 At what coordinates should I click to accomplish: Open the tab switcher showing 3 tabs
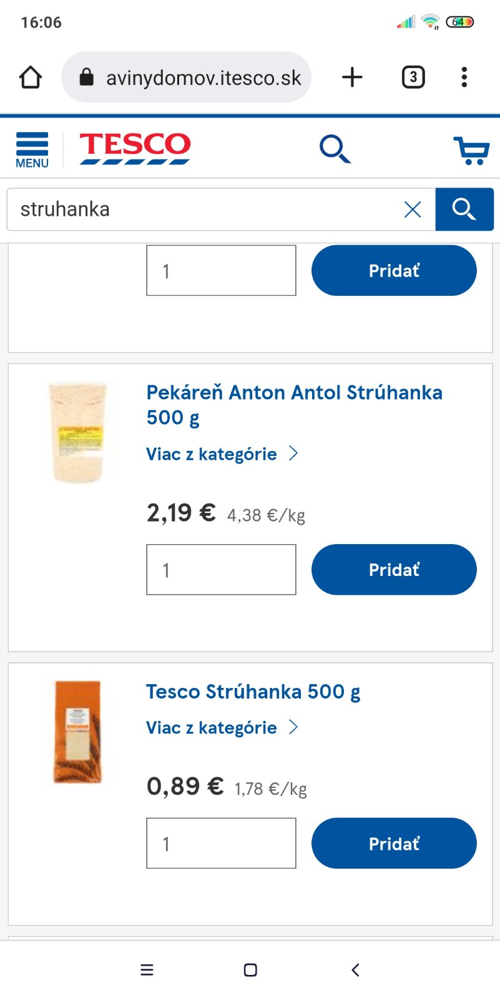(413, 78)
